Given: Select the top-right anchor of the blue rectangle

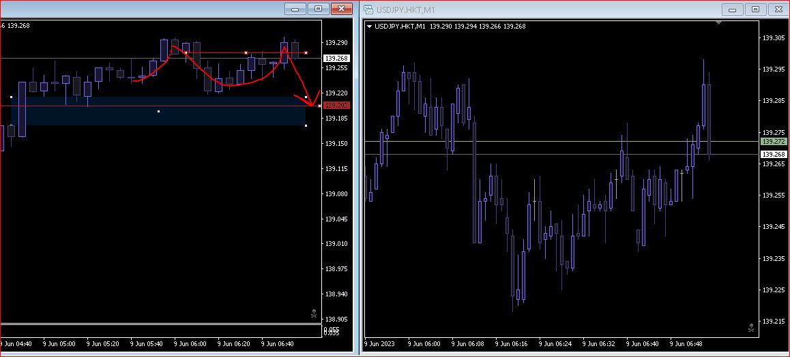Looking at the screenshot, I should [x=306, y=97].
